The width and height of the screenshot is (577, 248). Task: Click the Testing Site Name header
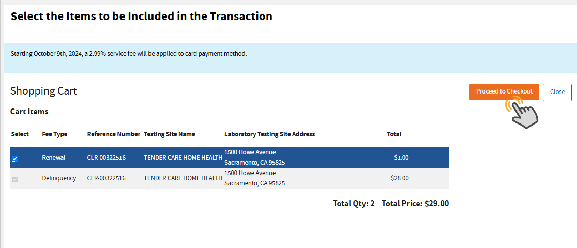(x=169, y=134)
